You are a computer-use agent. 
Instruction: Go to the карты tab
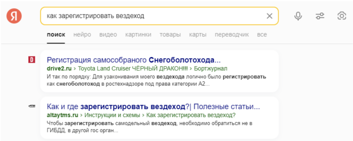click(198, 35)
